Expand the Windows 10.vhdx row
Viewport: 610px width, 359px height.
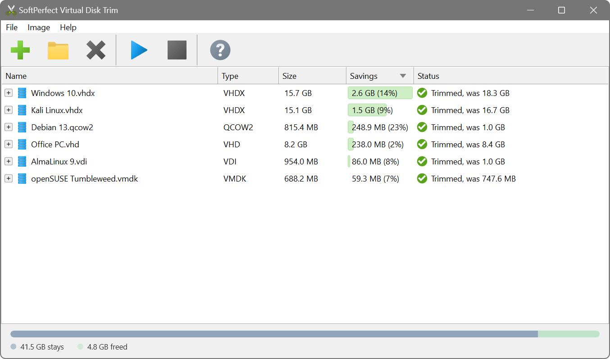point(9,93)
